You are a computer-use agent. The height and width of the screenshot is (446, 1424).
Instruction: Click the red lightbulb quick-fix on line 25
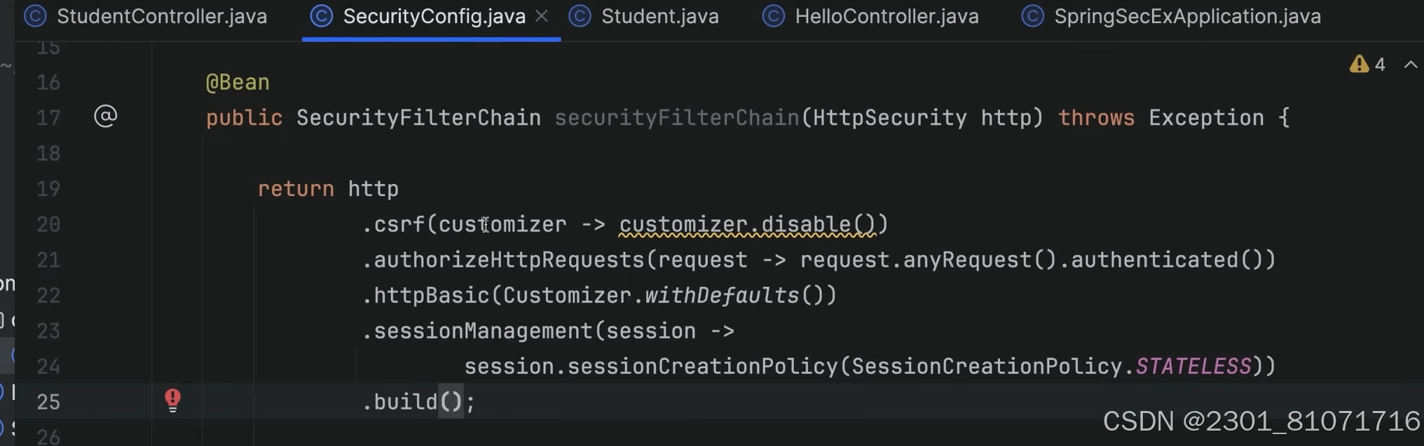[x=173, y=399]
